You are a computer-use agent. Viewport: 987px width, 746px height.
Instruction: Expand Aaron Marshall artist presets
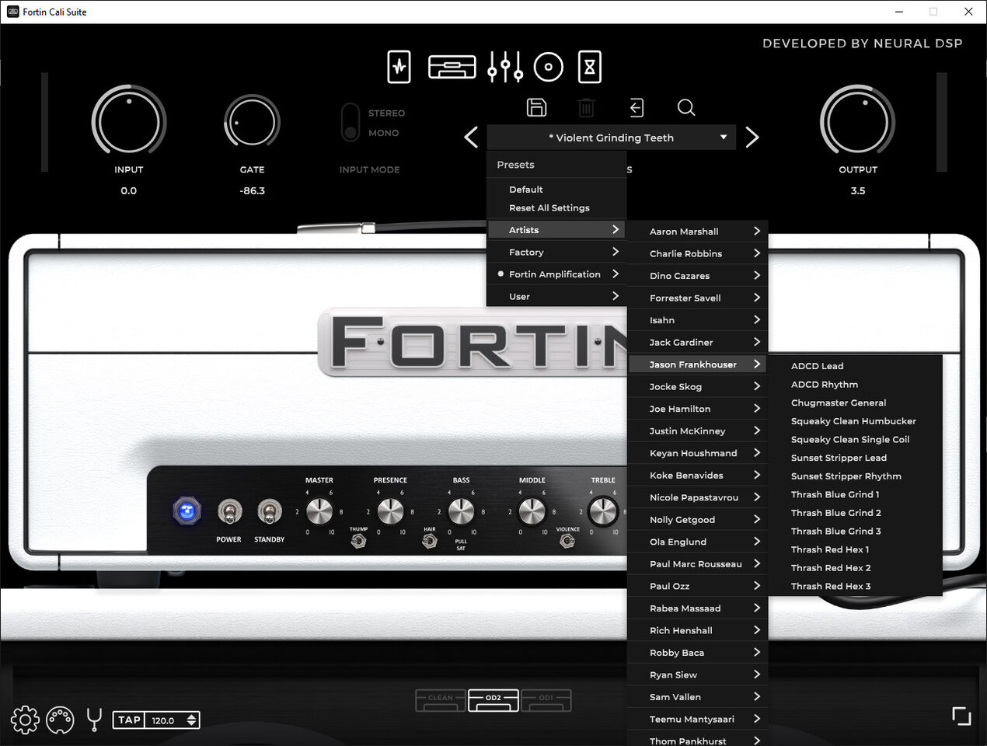click(x=698, y=231)
